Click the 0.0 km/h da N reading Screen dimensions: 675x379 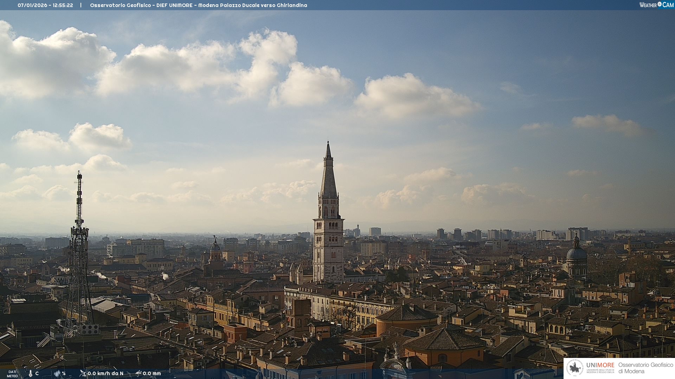coord(105,373)
